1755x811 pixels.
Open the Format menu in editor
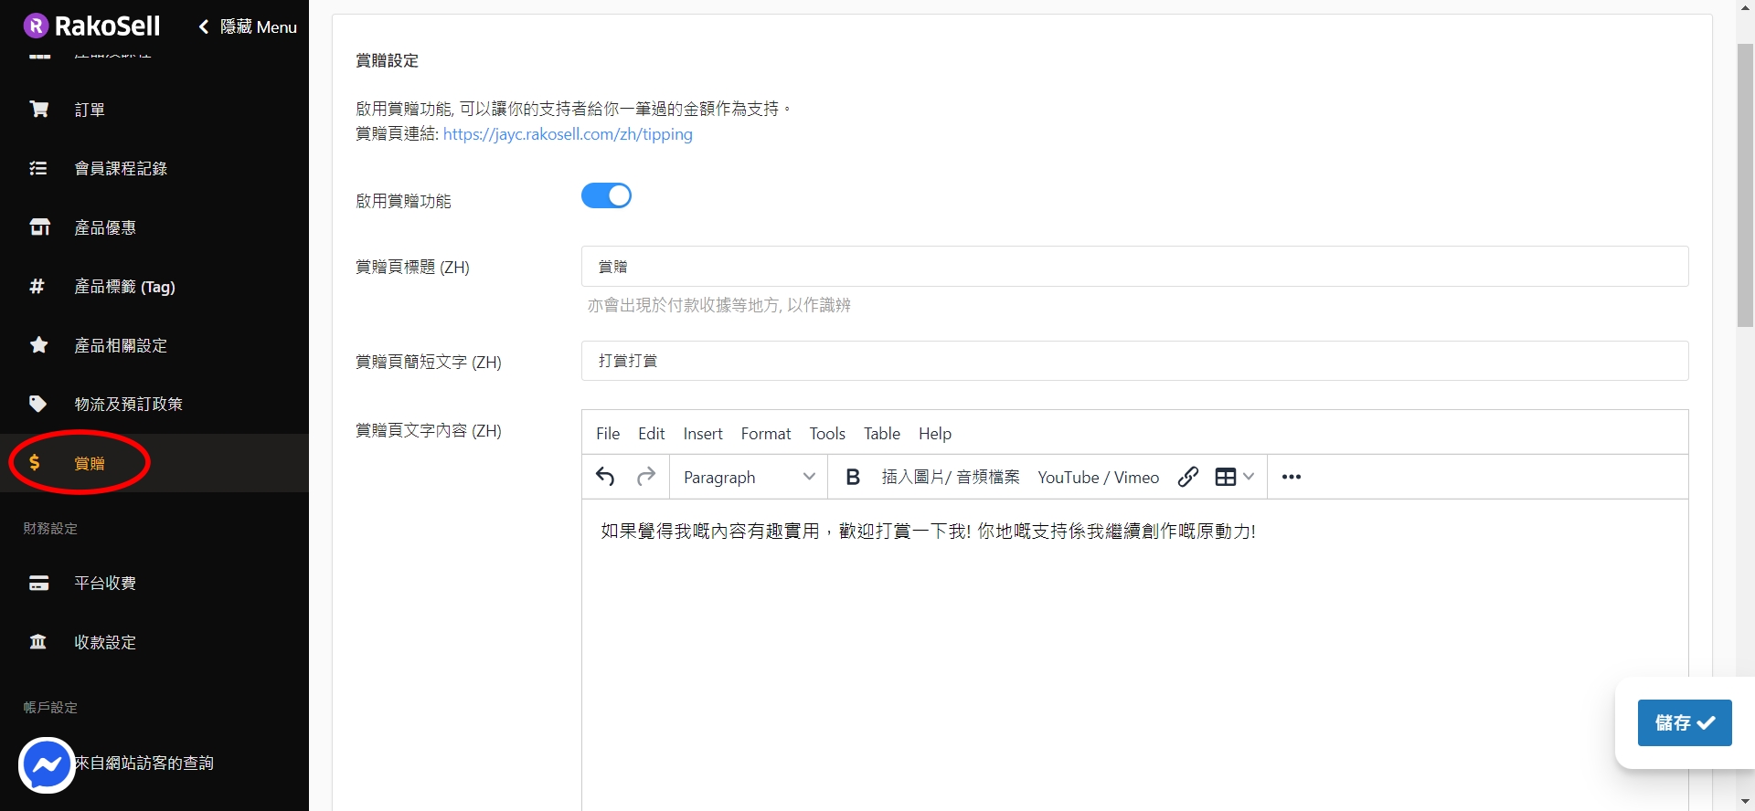765,434
